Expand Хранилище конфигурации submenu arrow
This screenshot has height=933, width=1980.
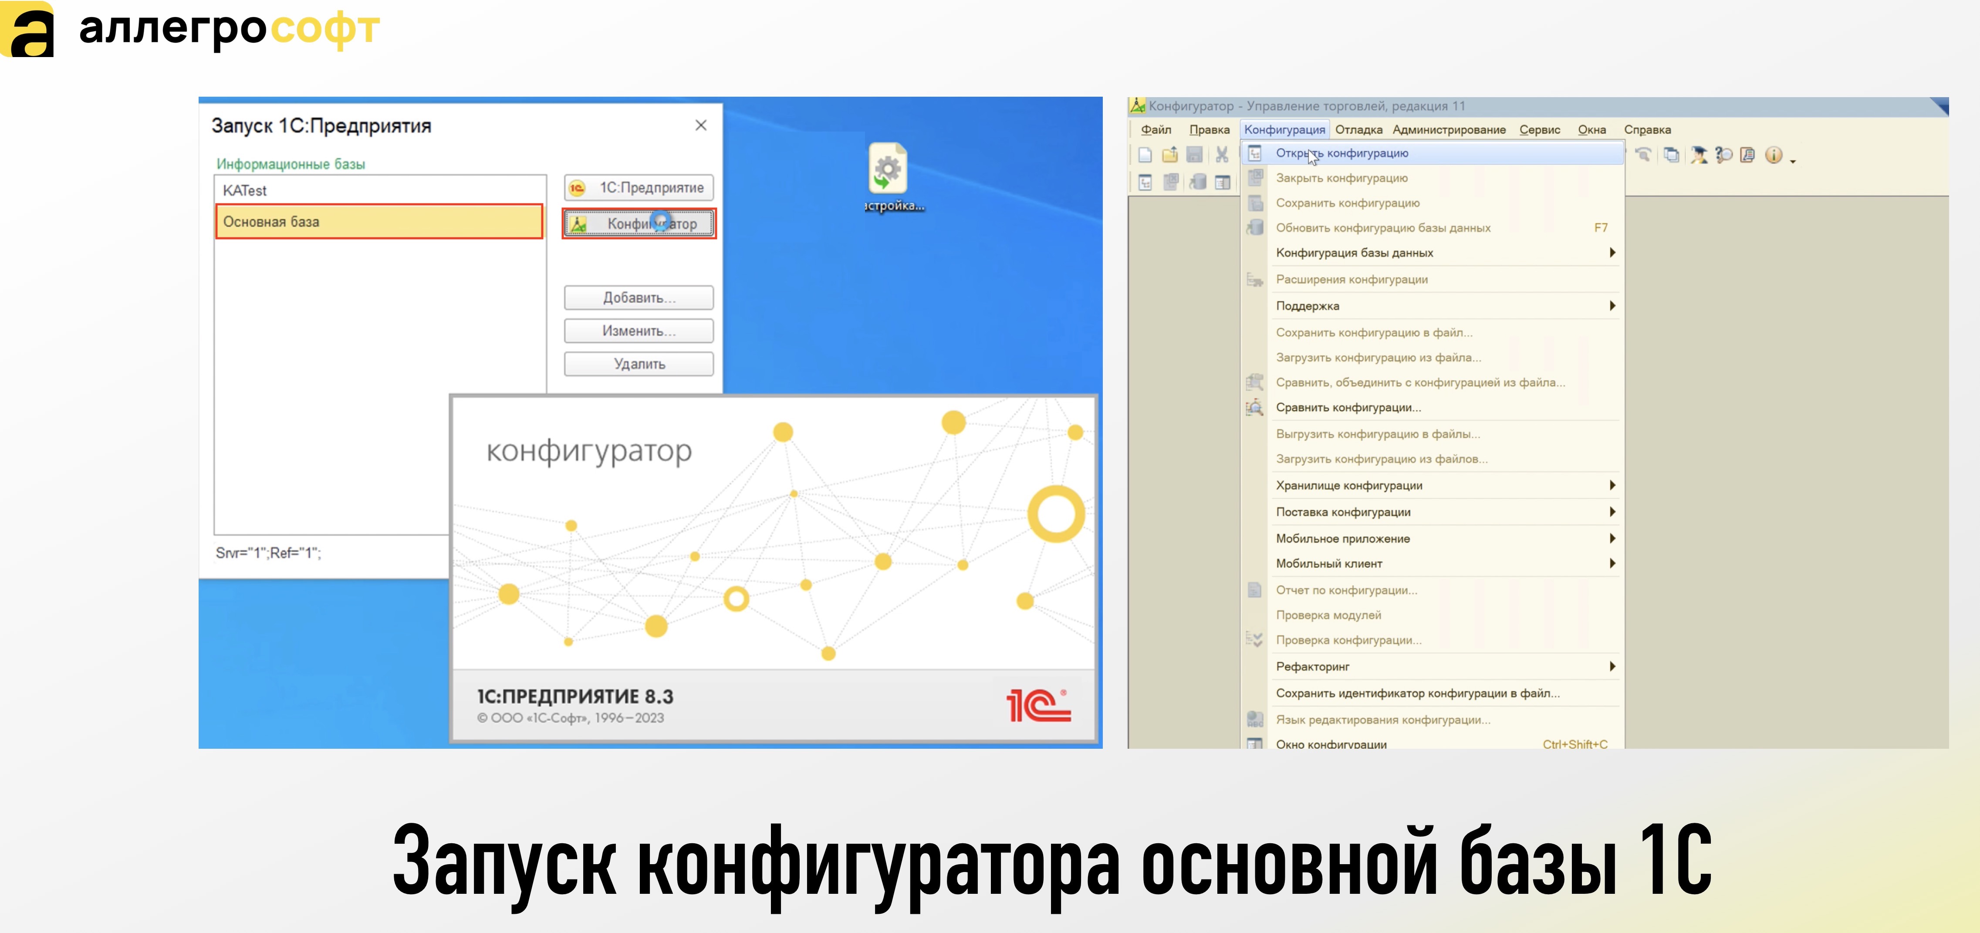coord(1612,485)
